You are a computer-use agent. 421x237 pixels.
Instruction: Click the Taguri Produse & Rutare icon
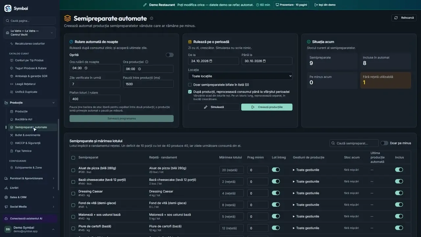click(12, 68)
